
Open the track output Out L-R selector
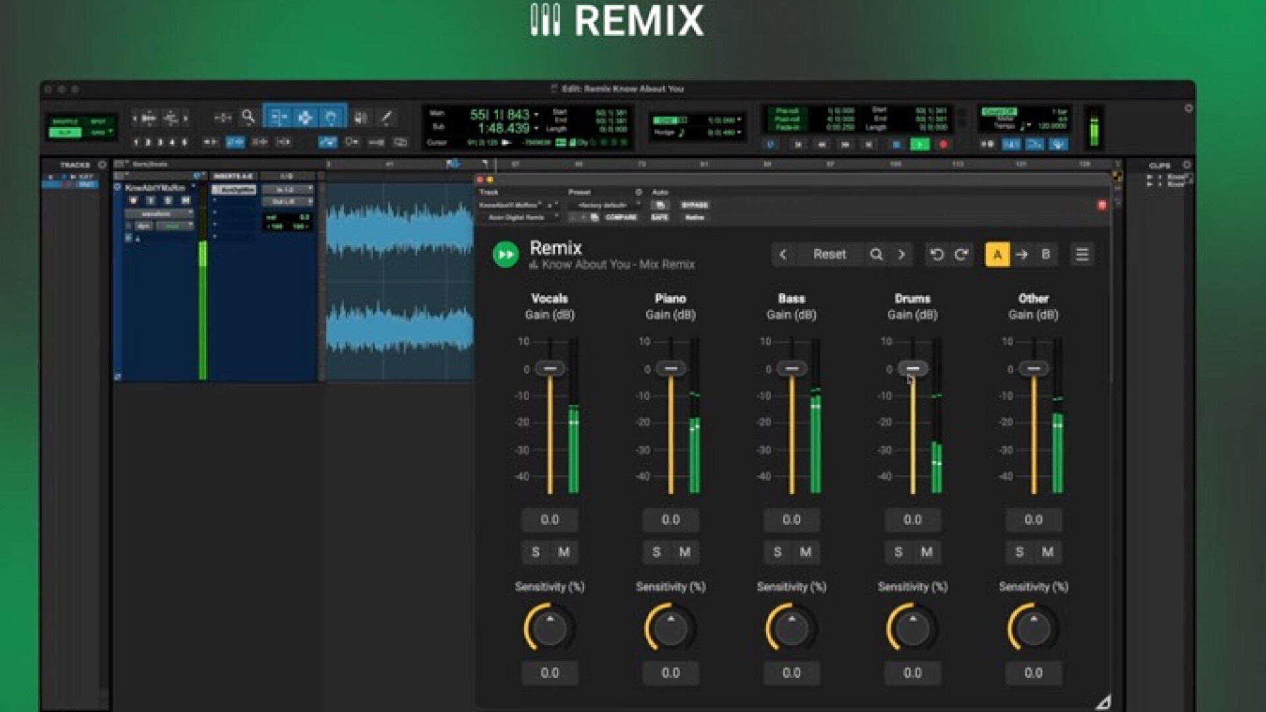[x=287, y=202]
